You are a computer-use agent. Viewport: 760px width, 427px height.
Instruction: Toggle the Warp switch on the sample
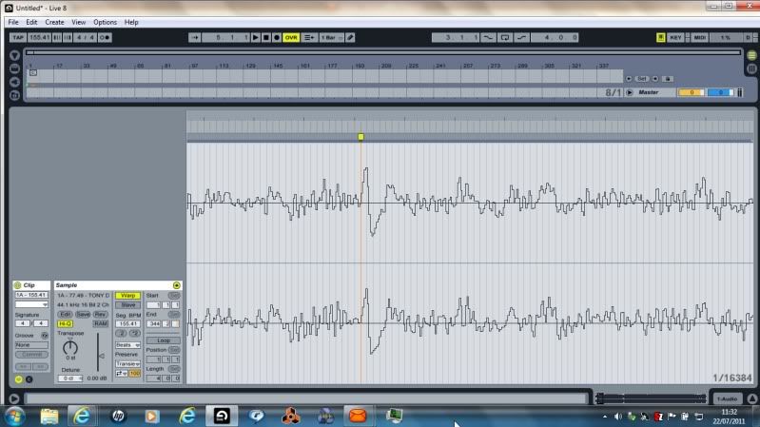[127, 296]
